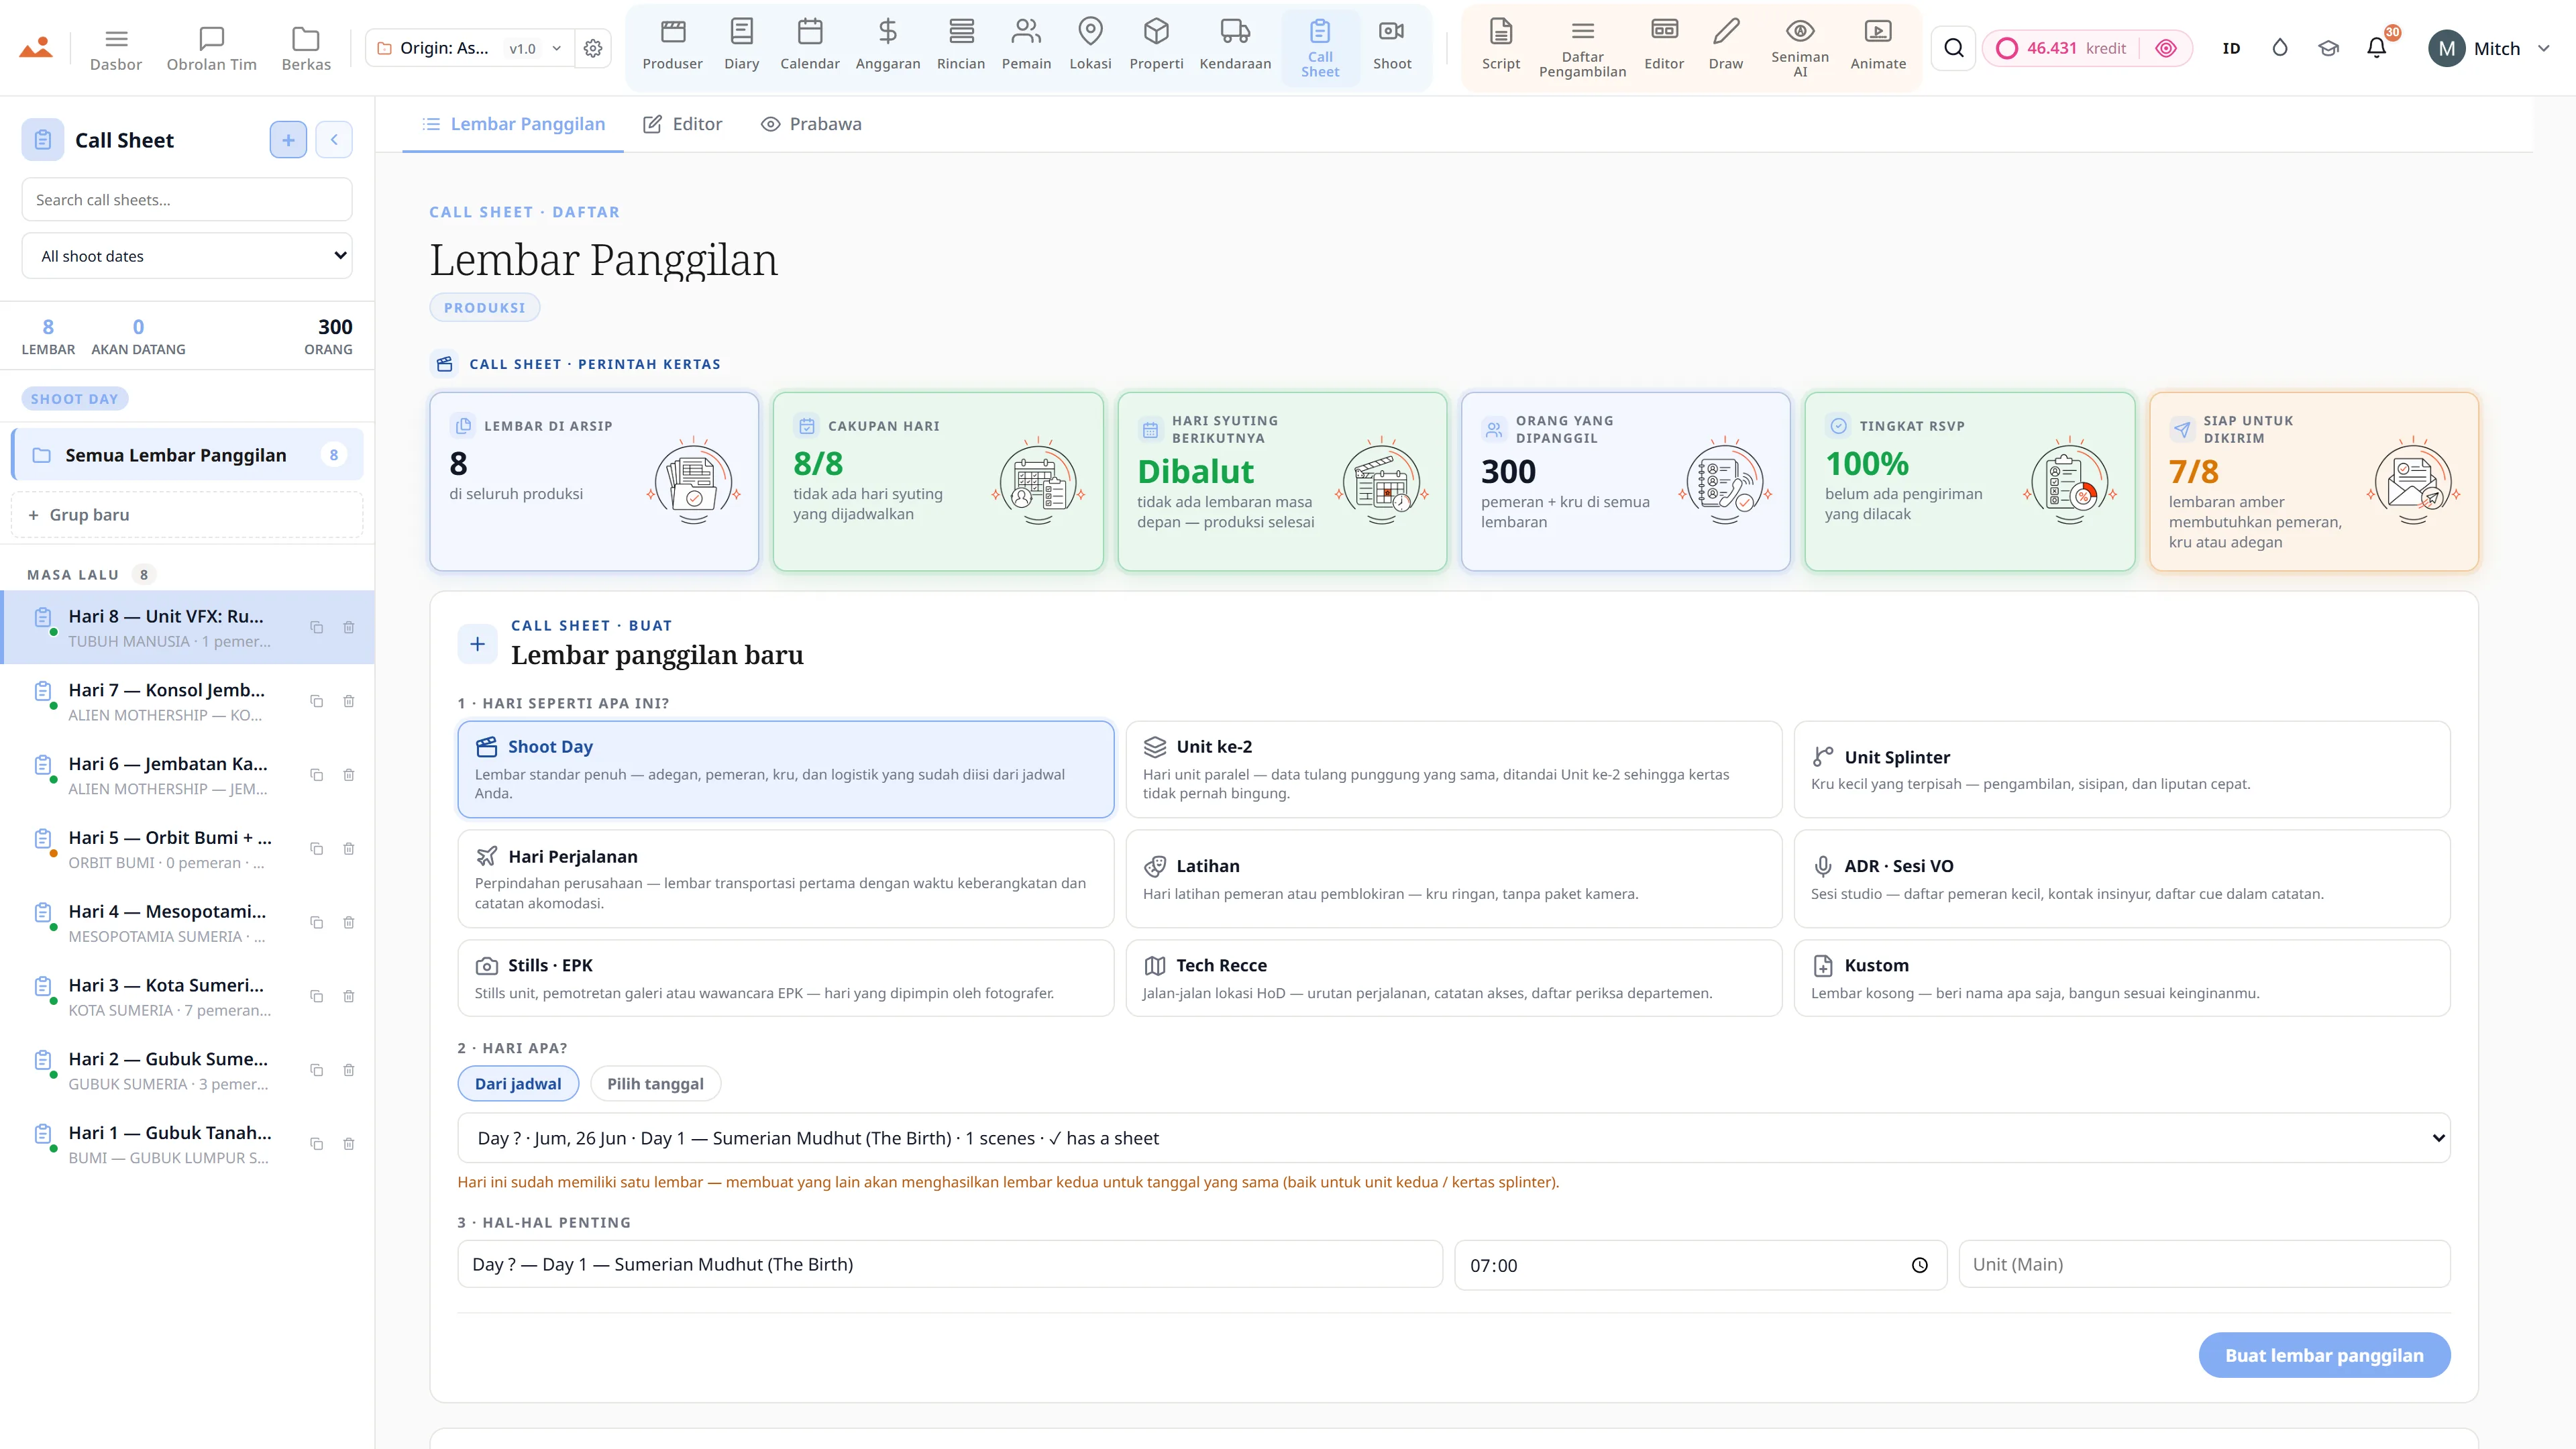This screenshot has width=2576, height=1449.
Task: Open the Diary module
Action: 741,46
